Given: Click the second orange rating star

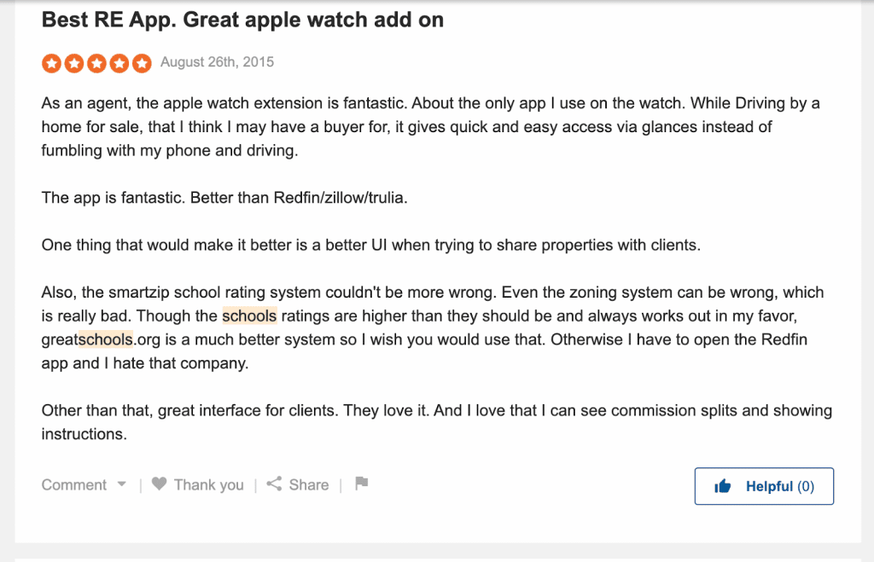Looking at the screenshot, I should 74,63.
